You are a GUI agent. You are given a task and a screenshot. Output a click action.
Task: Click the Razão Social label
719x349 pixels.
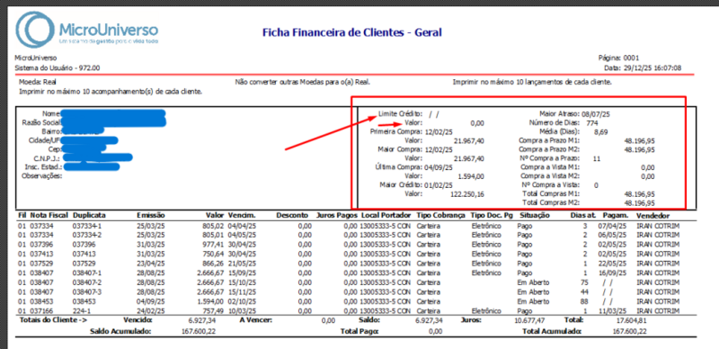coord(40,122)
